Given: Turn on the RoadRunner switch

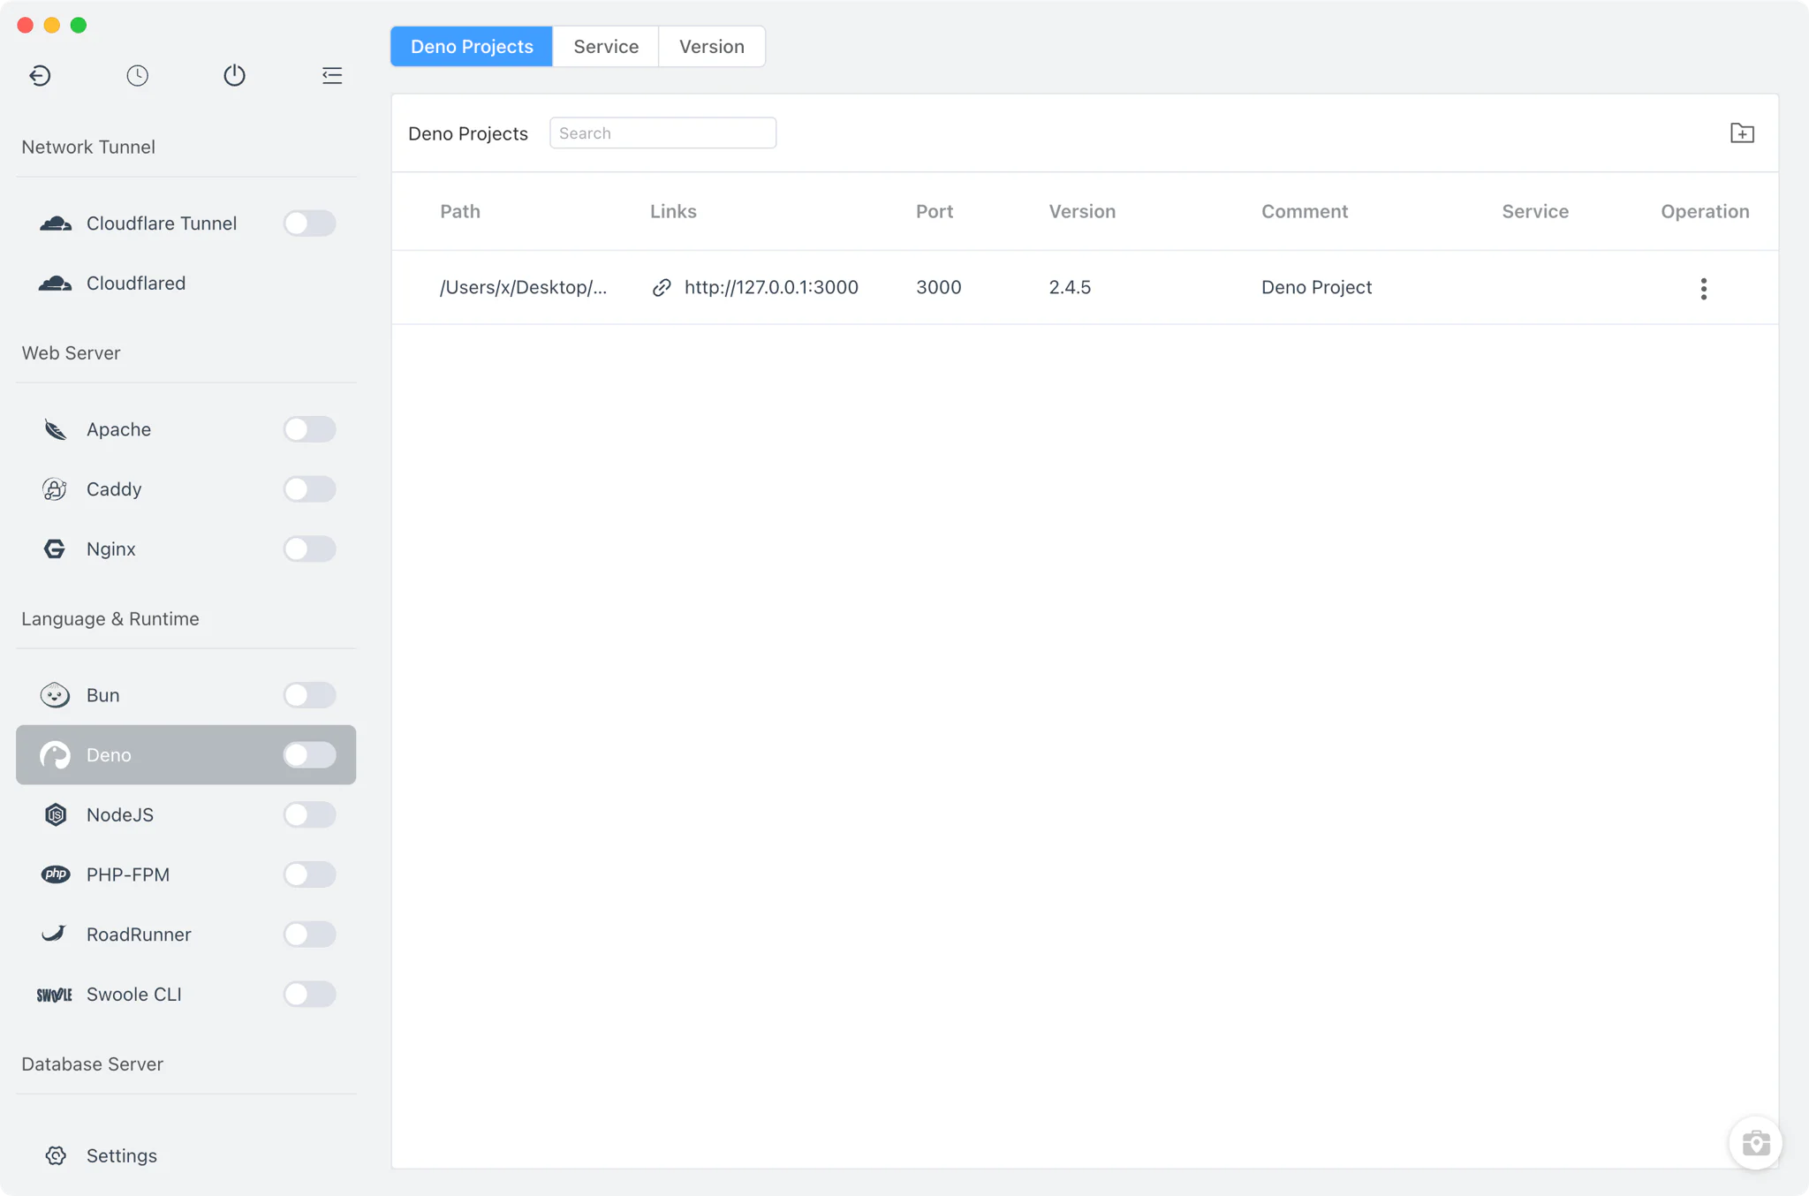Looking at the screenshot, I should coord(309,935).
